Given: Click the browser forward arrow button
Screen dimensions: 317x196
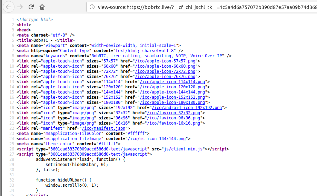Looking at the screenshot, I should coord(20,7).
